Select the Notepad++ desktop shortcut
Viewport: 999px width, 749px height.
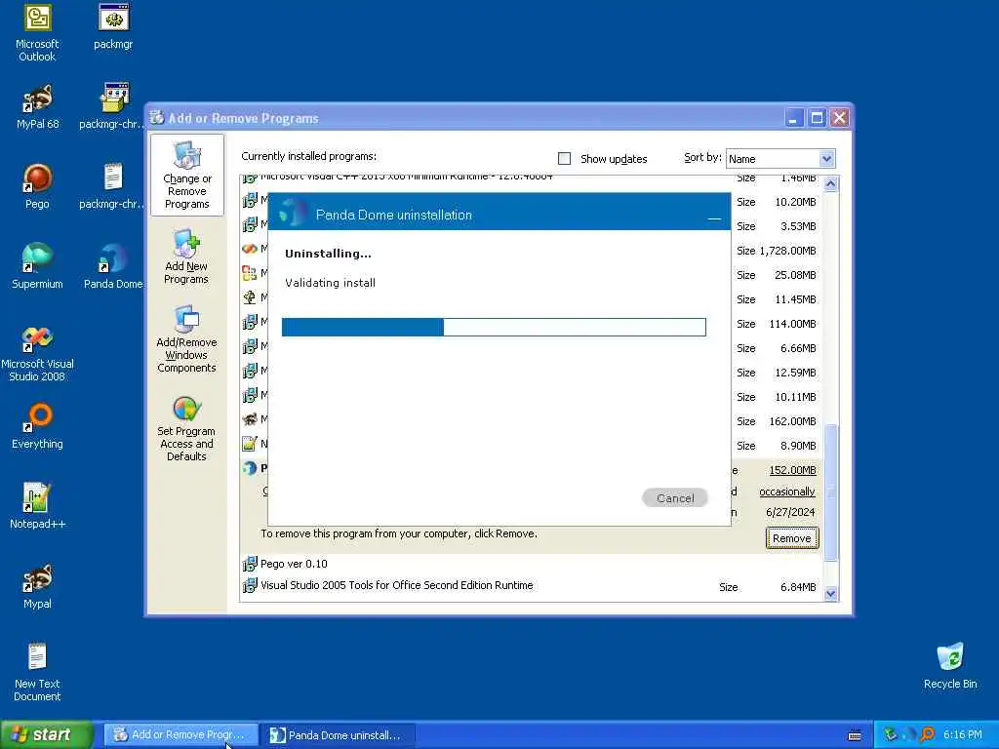pyautogui.click(x=37, y=506)
